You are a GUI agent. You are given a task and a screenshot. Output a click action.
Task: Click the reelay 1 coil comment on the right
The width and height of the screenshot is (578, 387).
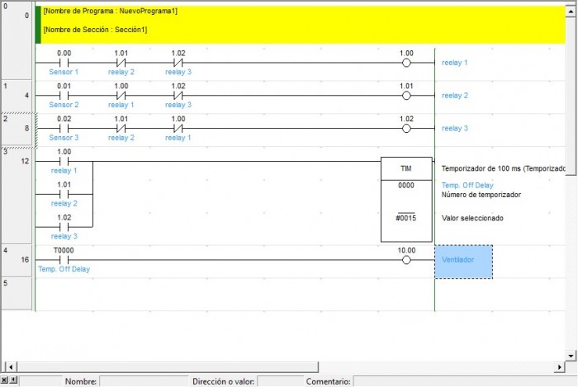[x=454, y=63]
